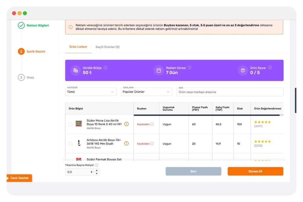Click the warning icon next to Südor Mona Lisa product

point(126,124)
